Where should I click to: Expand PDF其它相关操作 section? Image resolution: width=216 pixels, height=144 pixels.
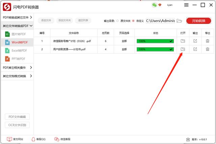[x=17, y=67]
